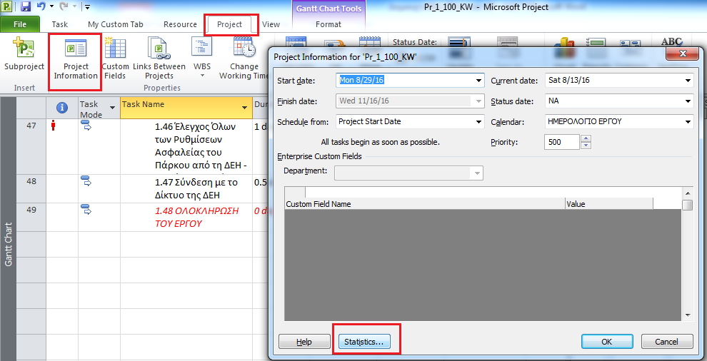Viewport: 707px width, 361px height.
Task: Select row number 49
Action: click(x=31, y=217)
